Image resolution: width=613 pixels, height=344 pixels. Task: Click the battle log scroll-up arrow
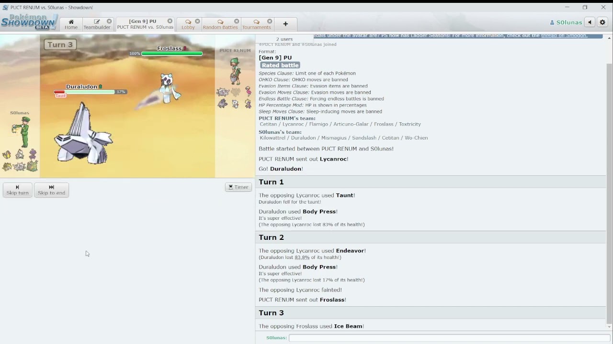click(609, 38)
